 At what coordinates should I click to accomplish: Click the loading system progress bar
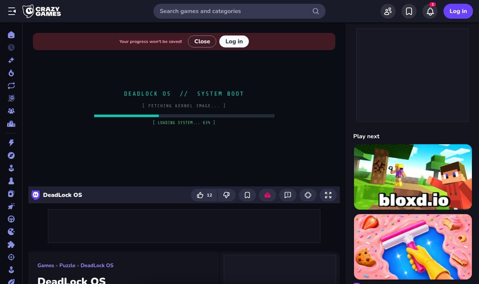pos(184,116)
